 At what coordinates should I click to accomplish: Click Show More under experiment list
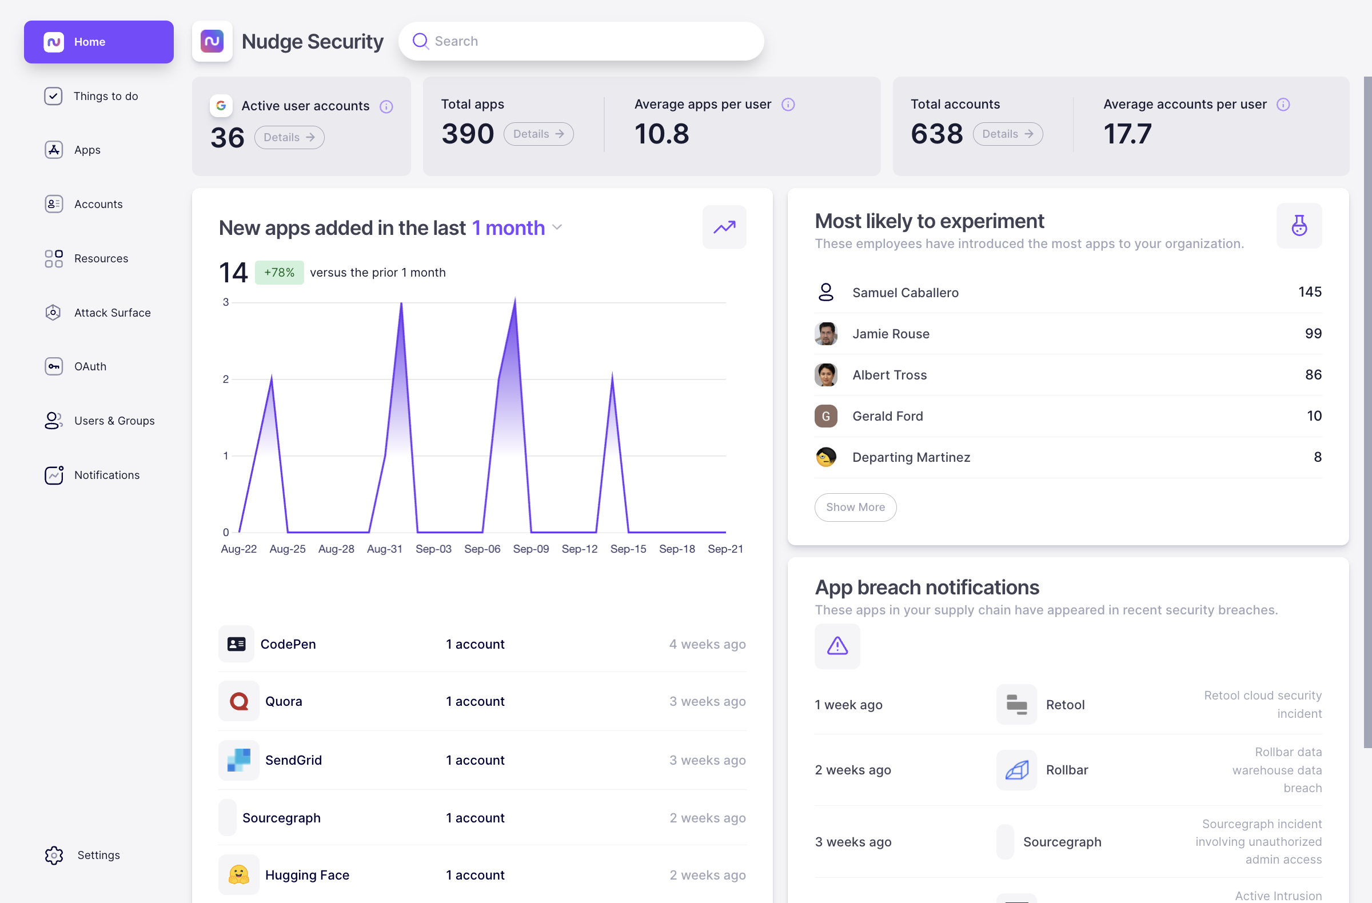click(x=855, y=506)
